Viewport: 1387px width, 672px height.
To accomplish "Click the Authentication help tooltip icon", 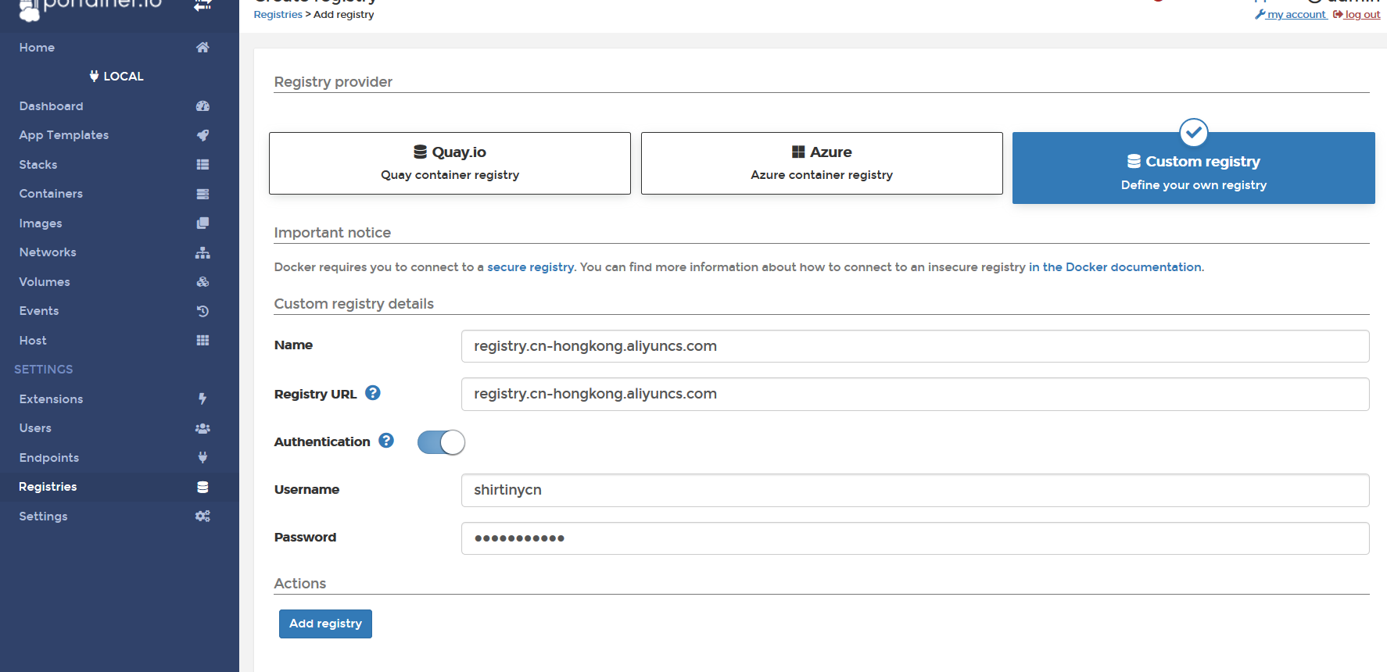I will [386, 441].
